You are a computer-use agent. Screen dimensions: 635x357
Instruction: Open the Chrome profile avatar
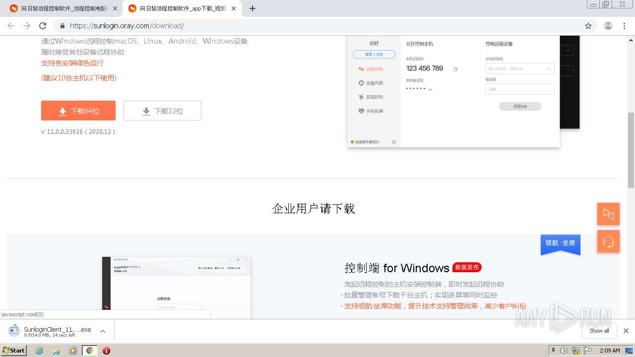click(608, 26)
